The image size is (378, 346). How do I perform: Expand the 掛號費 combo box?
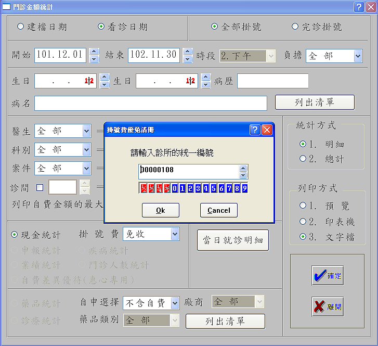click(175, 235)
